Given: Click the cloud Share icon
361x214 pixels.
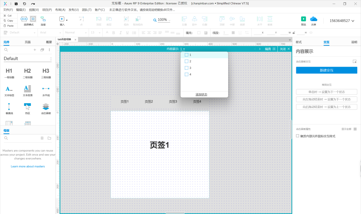Looking at the screenshot, I should (x=314, y=19).
